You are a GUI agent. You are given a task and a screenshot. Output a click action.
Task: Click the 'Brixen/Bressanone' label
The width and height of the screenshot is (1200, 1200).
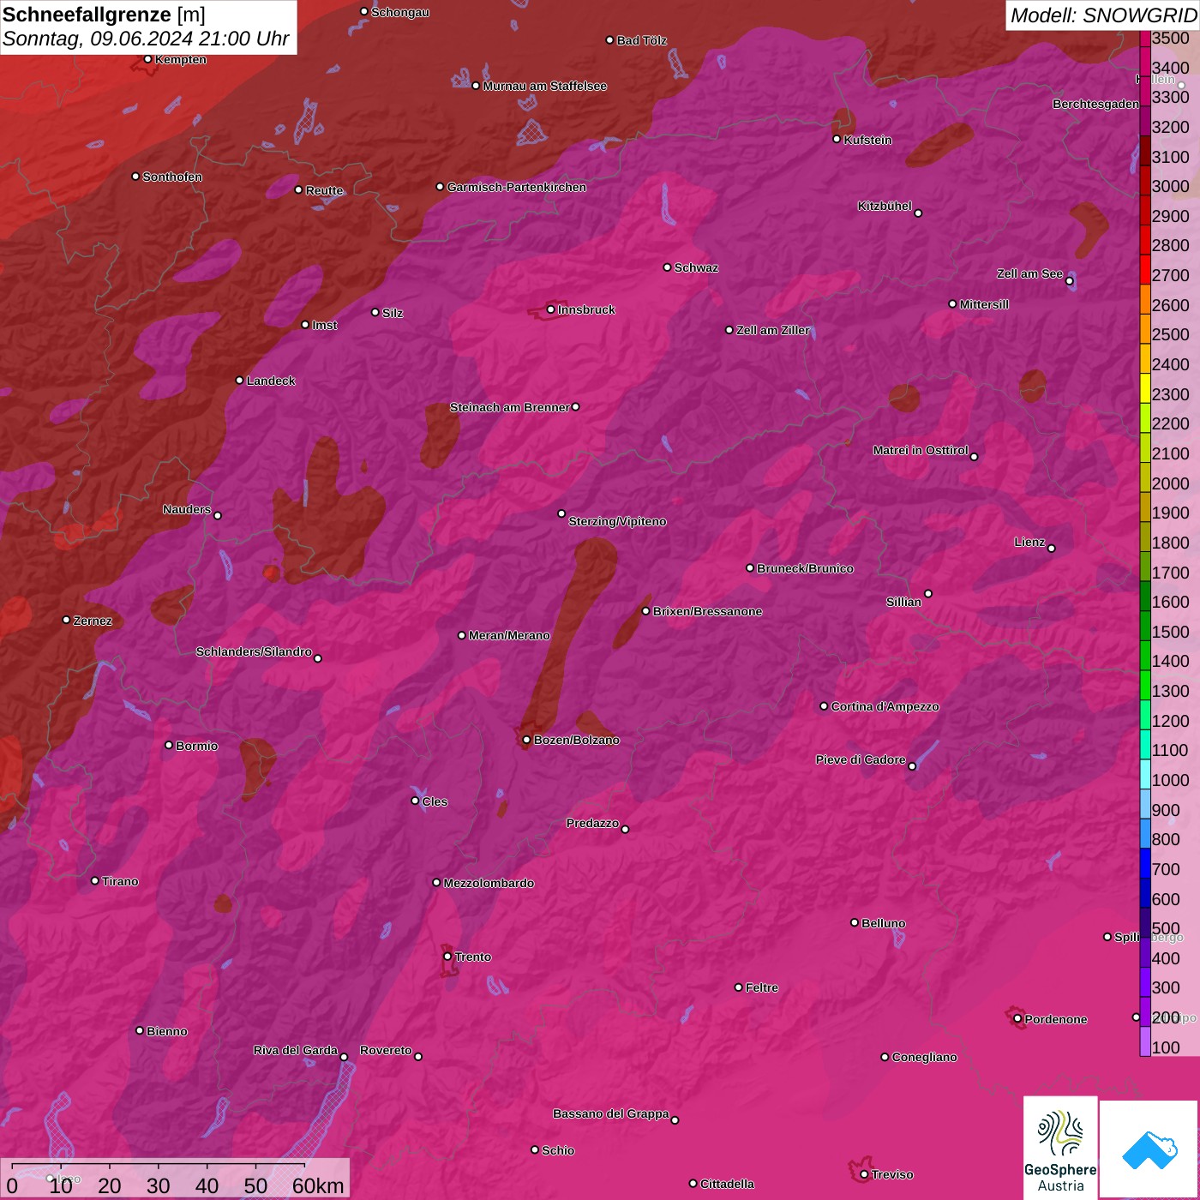[x=708, y=611]
